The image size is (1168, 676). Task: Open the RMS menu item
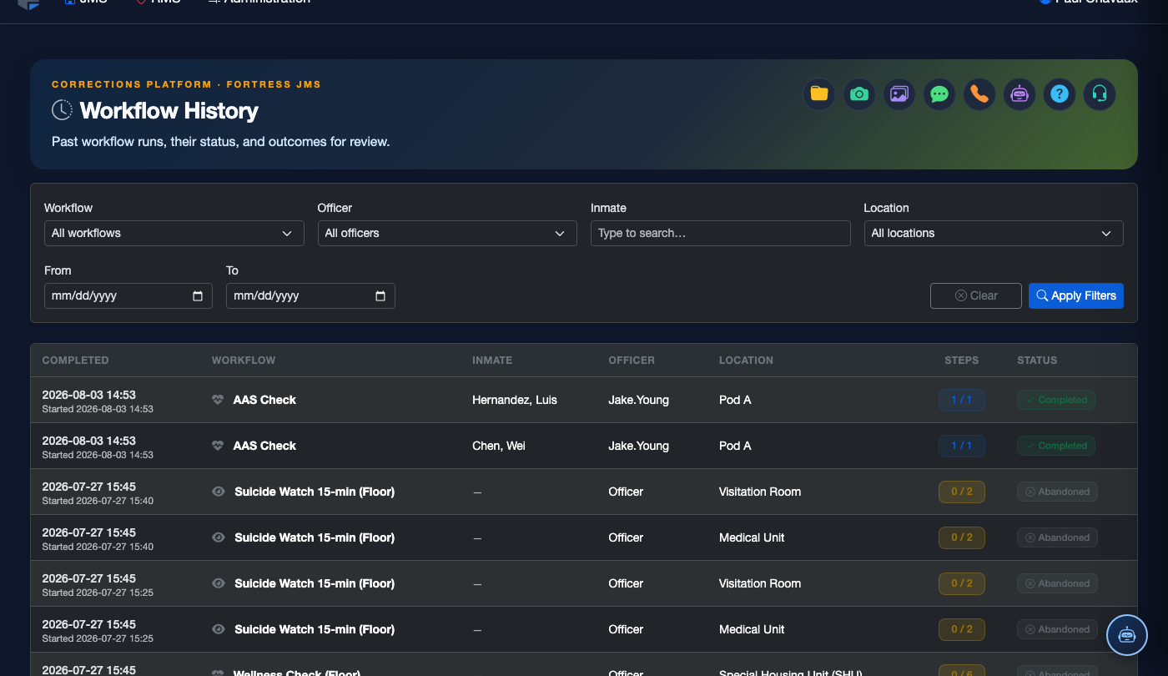(x=158, y=2)
